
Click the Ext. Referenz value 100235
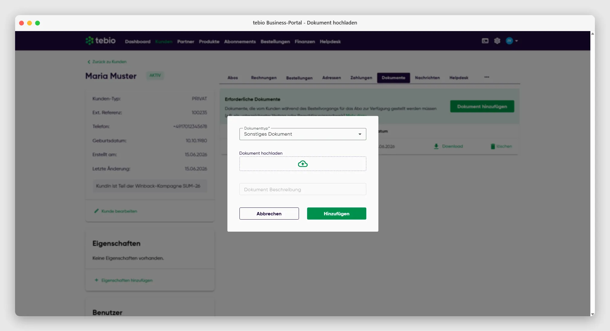pyautogui.click(x=199, y=112)
